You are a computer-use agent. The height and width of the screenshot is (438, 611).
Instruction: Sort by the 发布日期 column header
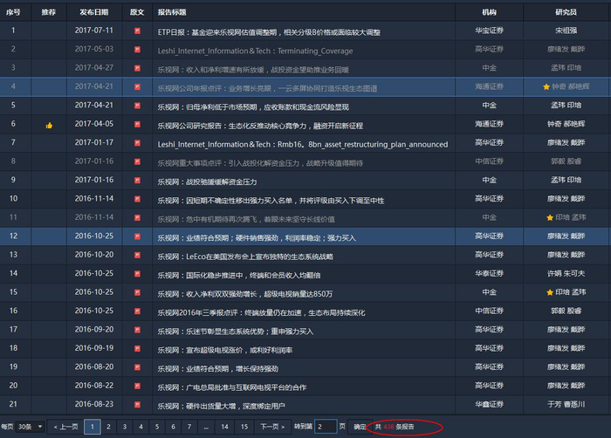click(x=94, y=12)
